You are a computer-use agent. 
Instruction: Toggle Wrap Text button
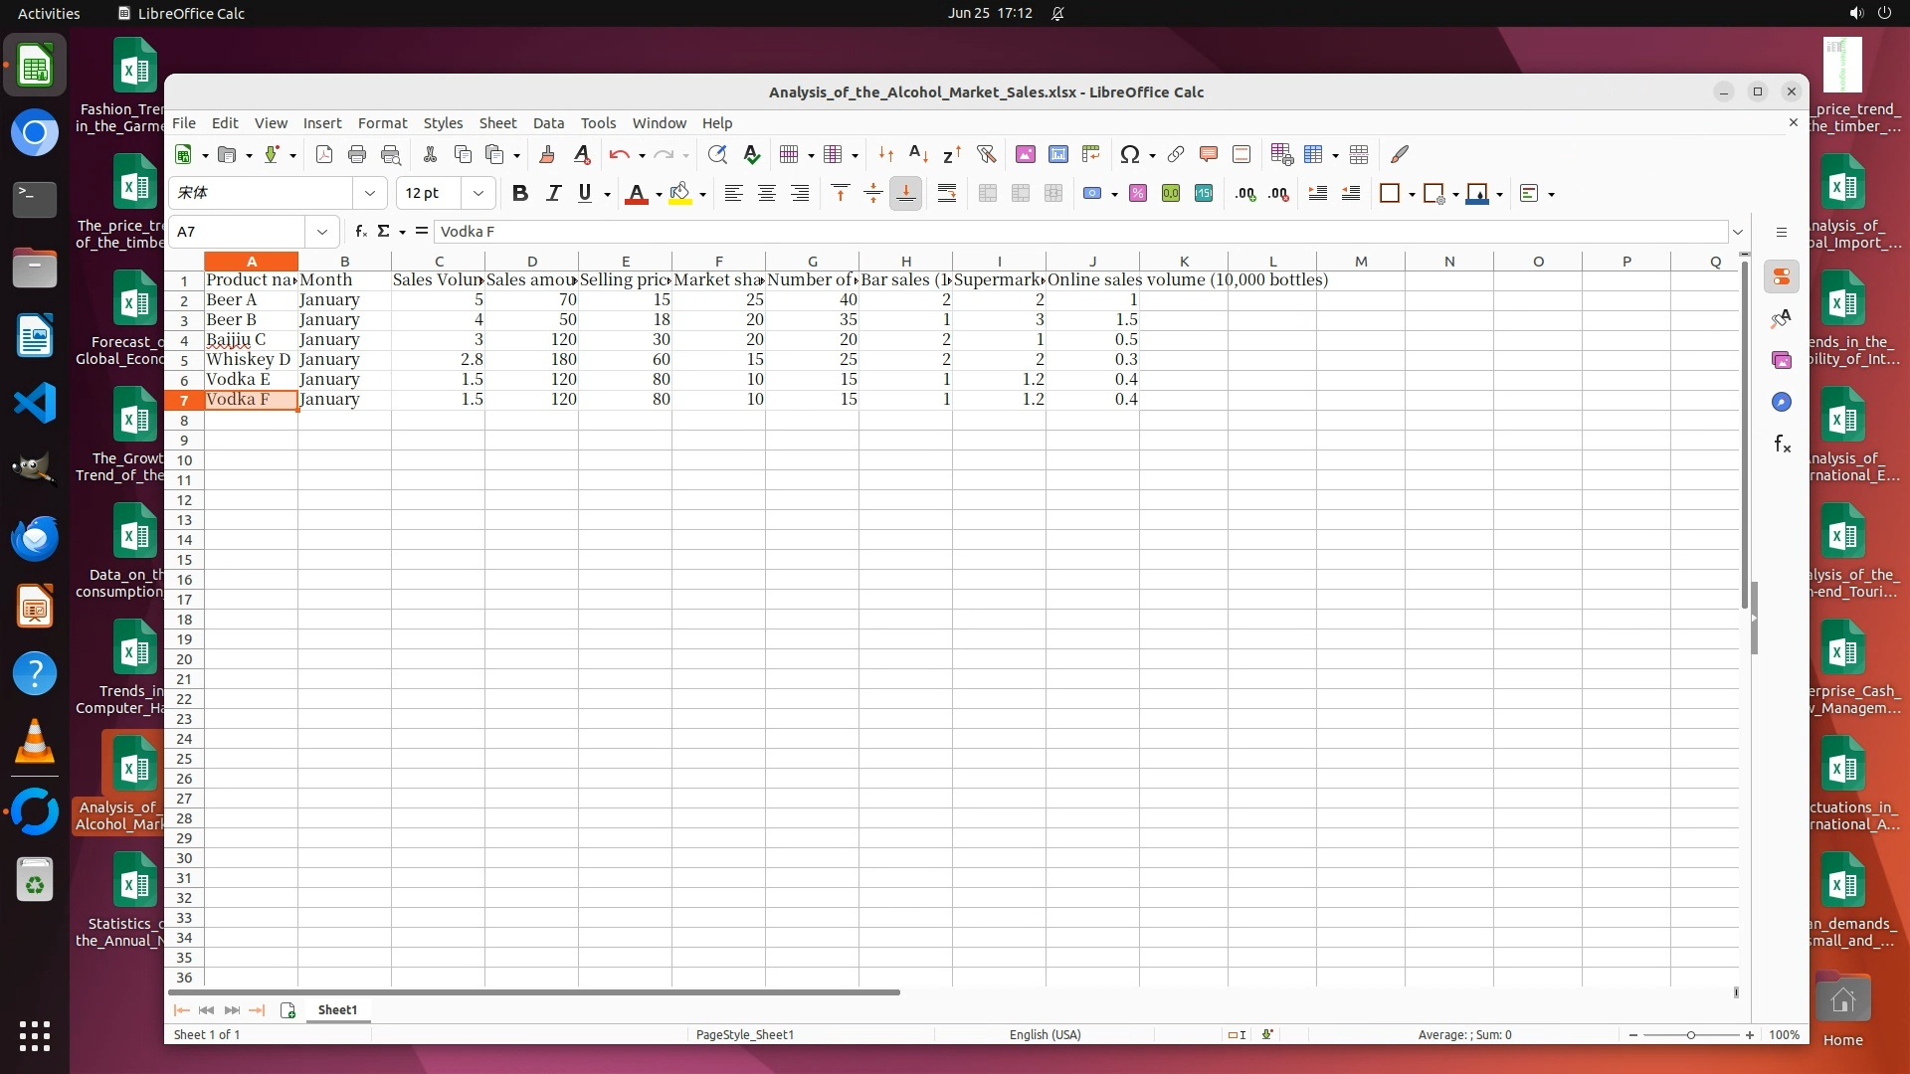(x=947, y=194)
